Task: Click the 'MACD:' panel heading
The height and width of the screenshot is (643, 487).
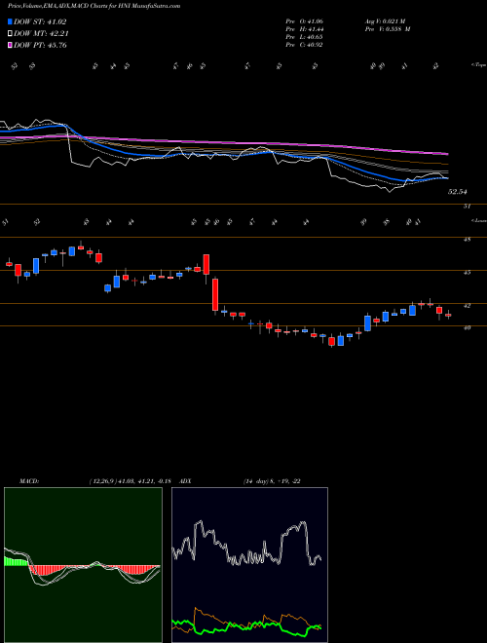Action: pyautogui.click(x=28, y=481)
